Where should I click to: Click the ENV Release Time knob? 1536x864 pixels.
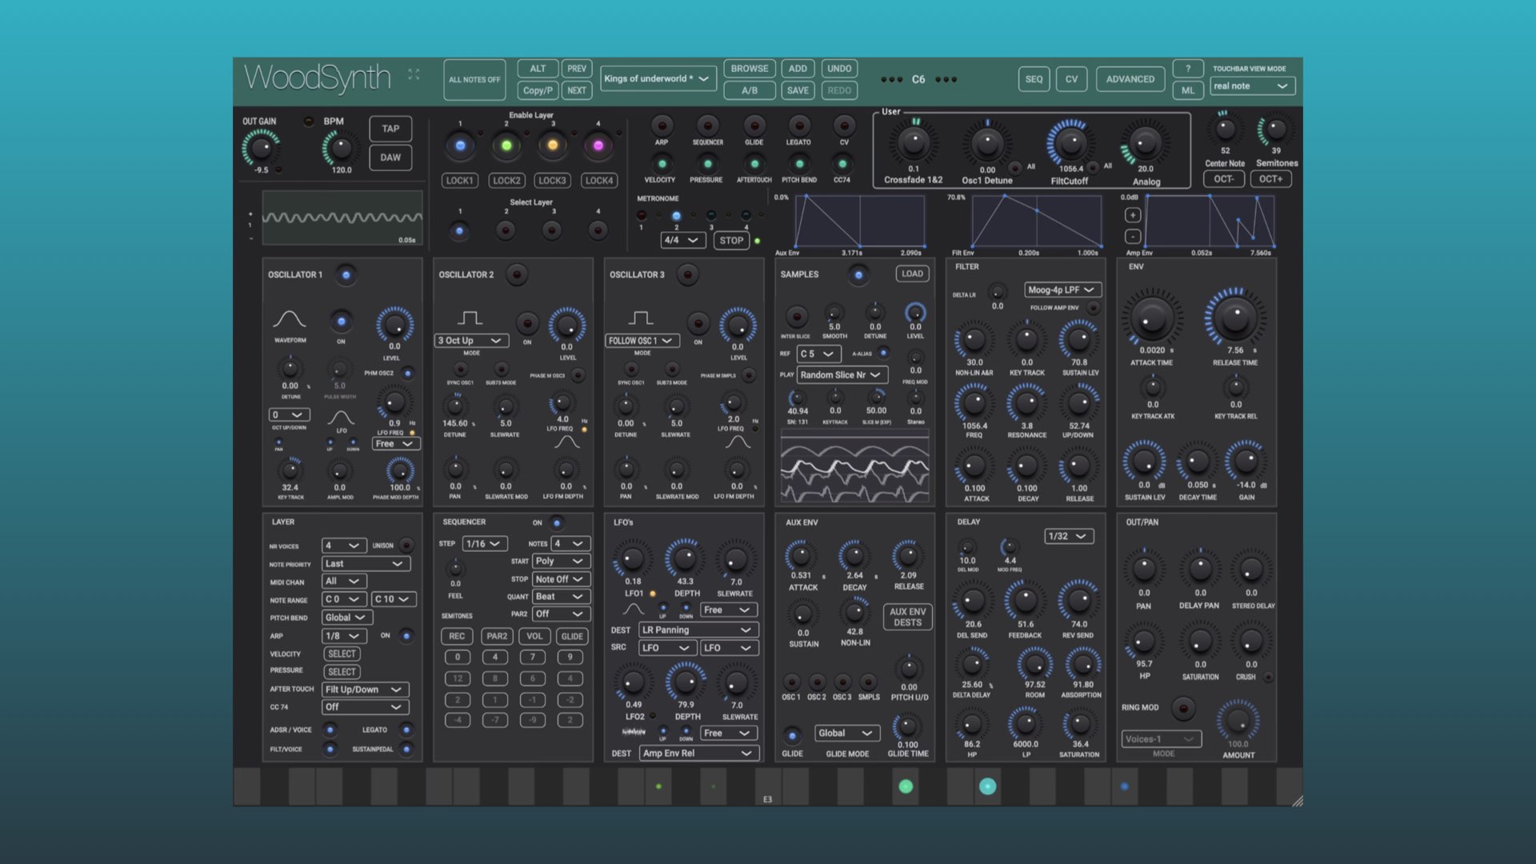[x=1234, y=318]
